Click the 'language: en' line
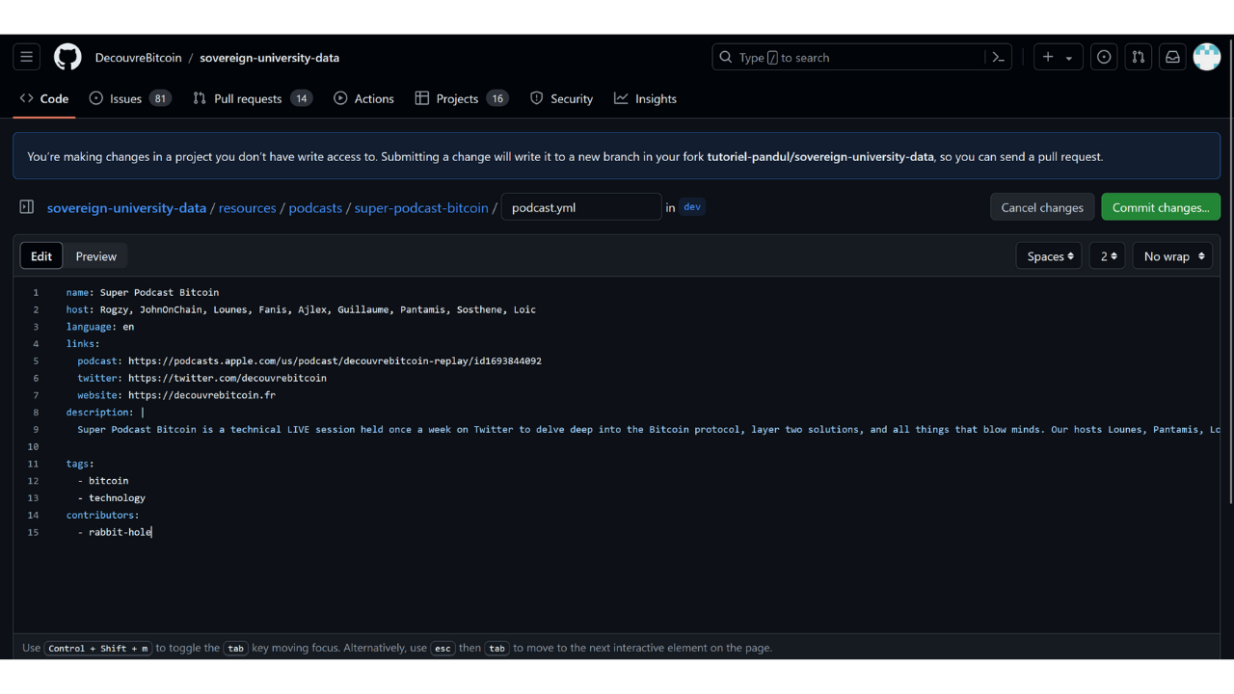 point(100,327)
